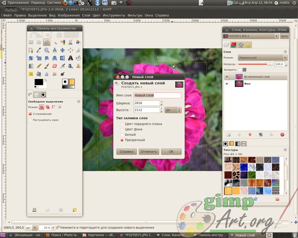Screen dimensions: 298x238
Task: Click the delete layer icon
Action: tap(282, 134)
